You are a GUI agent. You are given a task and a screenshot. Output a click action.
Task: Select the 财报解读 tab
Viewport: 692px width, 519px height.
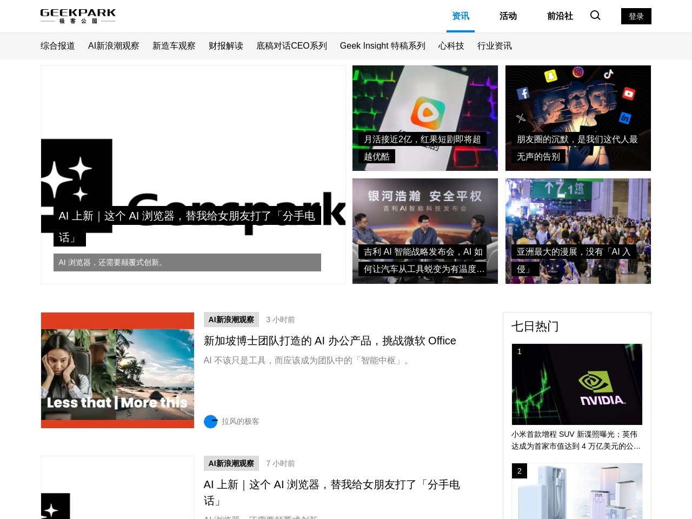[225, 46]
